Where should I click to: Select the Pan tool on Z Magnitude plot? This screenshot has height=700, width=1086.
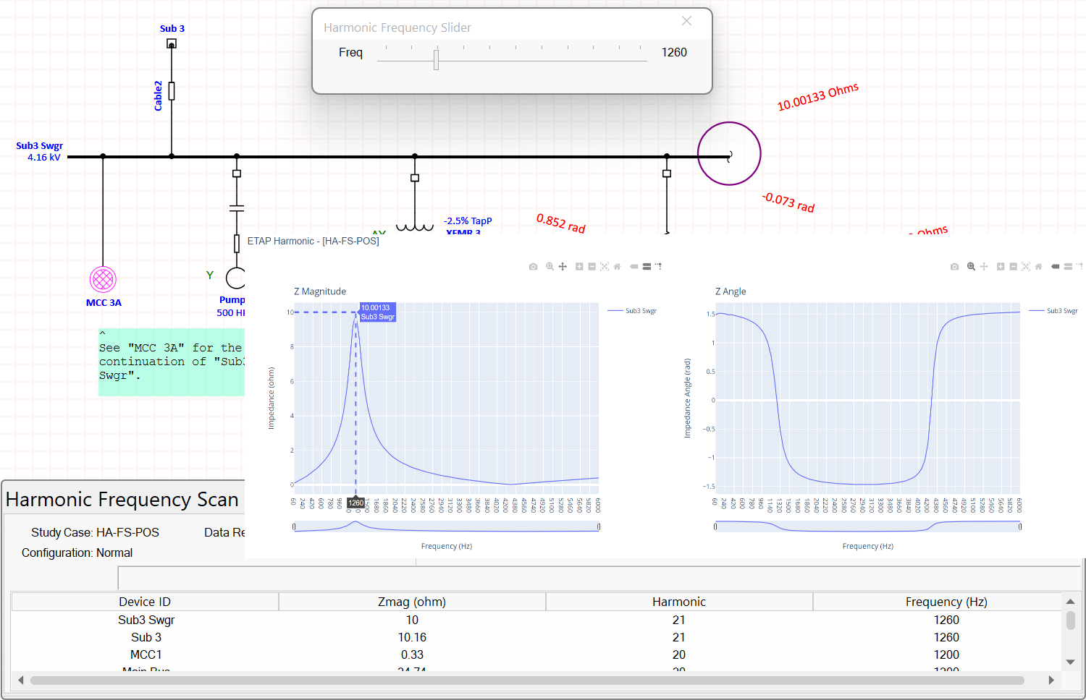tap(563, 267)
